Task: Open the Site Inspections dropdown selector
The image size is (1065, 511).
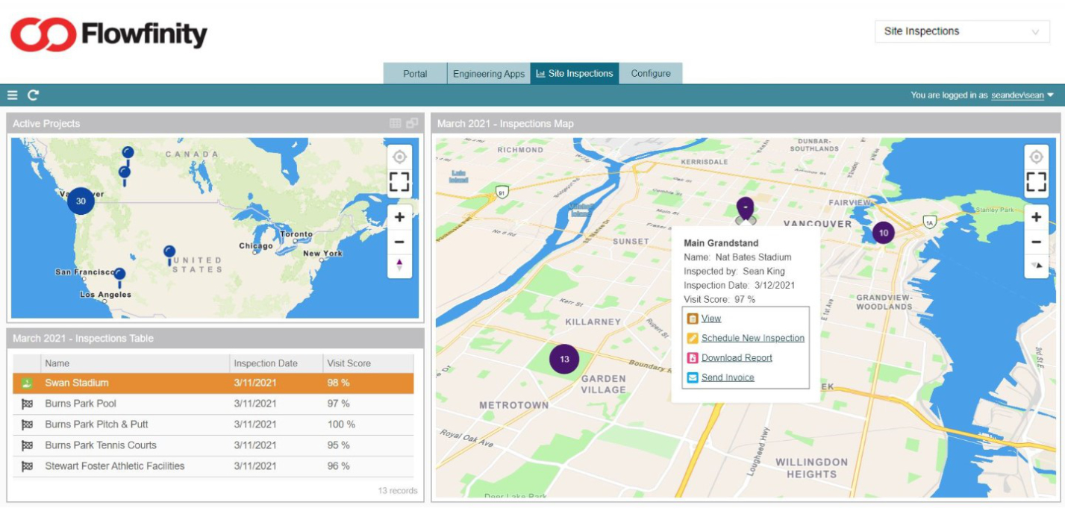Action: click(x=963, y=31)
